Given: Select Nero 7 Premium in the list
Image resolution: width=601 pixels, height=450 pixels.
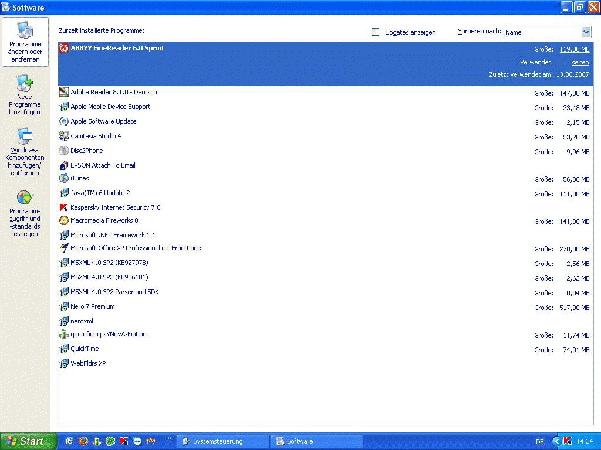Looking at the screenshot, I should [92, 306].
